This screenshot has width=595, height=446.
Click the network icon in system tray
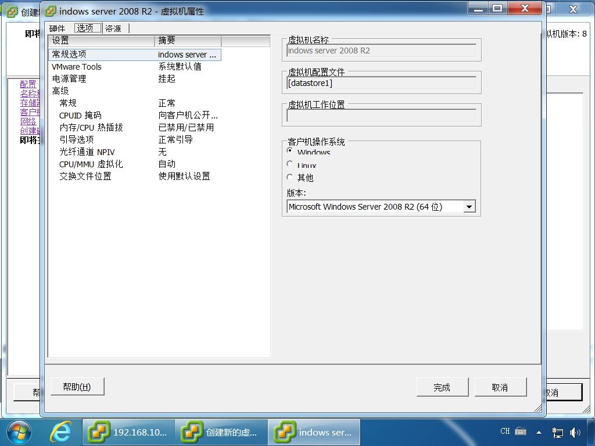tap(557, 432)
